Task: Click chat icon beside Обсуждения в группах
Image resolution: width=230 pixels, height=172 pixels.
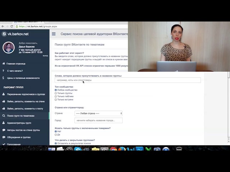Action: (x=4, y=137)
